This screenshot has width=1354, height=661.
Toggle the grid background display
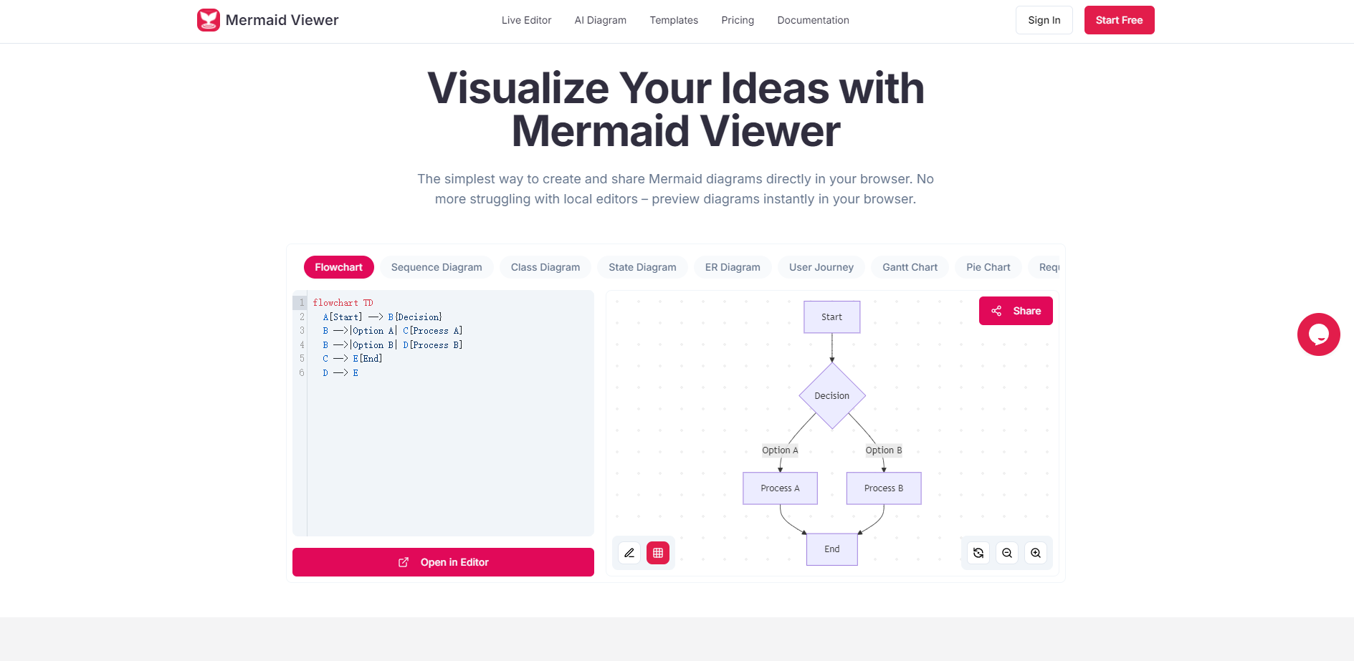(x=657, y=552)
